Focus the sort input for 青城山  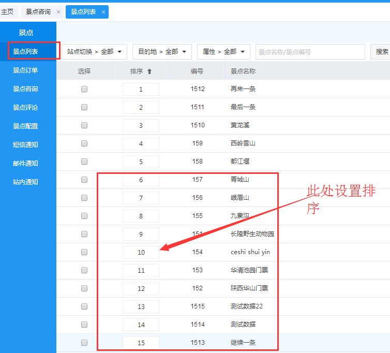[141, 180]
